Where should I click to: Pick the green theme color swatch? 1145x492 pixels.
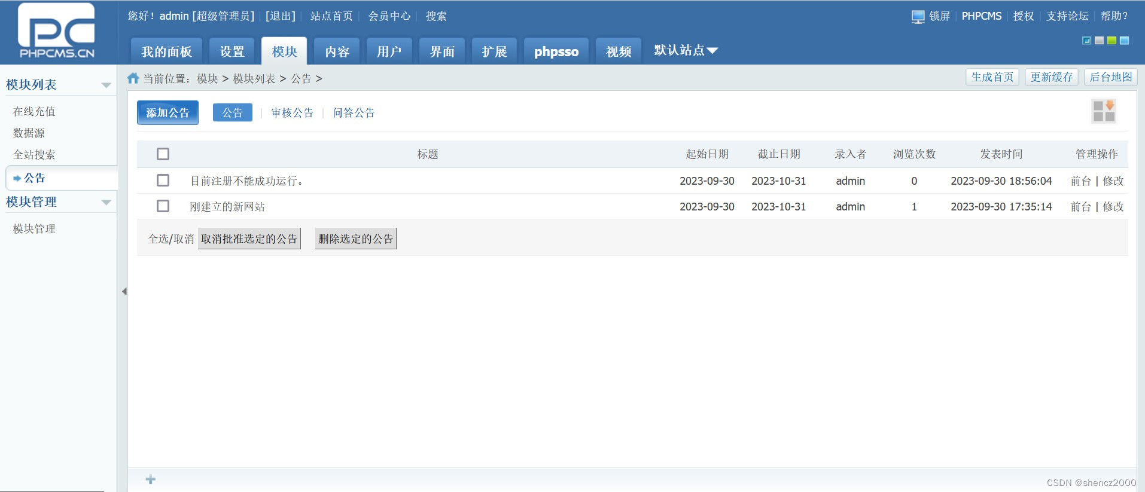click(1111, 41)
